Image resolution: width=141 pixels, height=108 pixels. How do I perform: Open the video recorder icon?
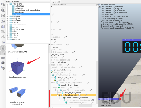3,63
